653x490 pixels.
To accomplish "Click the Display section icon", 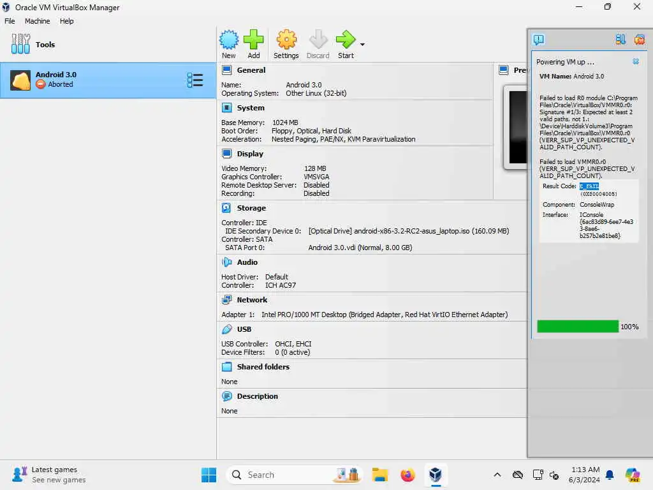I will [226, 154].
